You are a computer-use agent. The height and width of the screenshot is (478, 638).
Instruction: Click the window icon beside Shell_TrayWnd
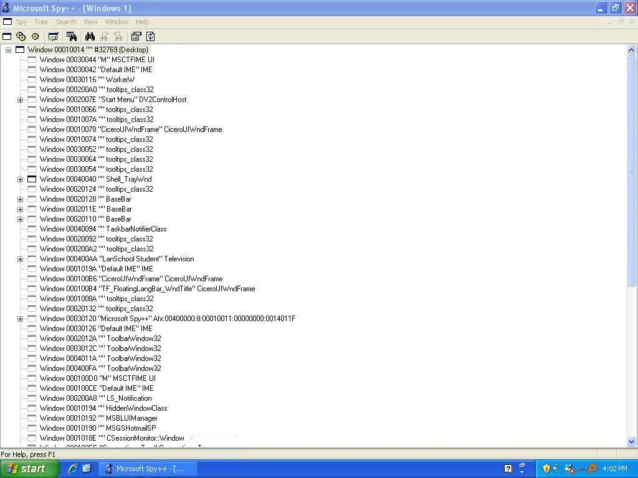(32, 179)
